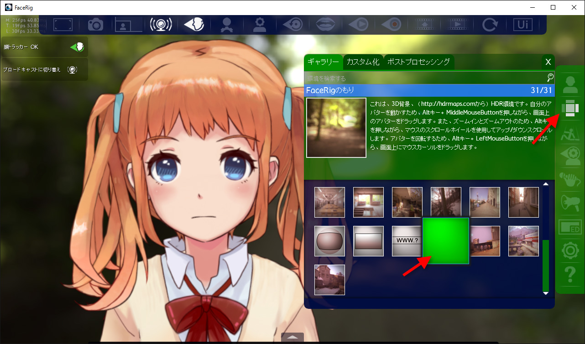Image resolution: width=585 pixels, height=344 pixels.
Task: Open the ED screen sidebar icon
Action: [x=570, y=227]
